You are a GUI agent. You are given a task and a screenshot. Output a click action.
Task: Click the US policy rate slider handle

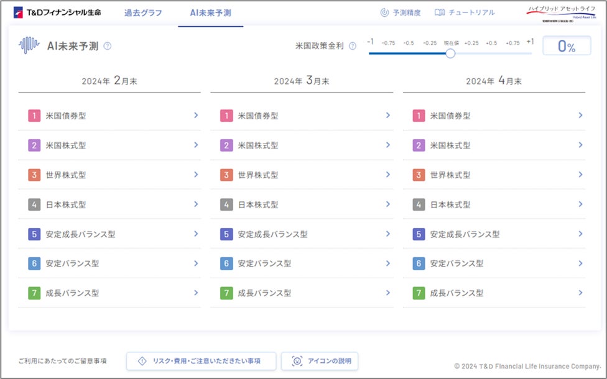[x=450, y=53]
